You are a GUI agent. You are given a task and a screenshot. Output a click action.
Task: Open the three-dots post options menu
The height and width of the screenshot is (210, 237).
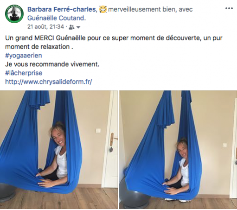coord(229,8)
